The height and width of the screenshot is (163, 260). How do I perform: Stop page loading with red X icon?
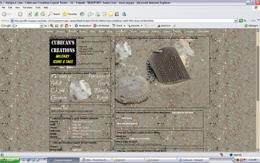pos(30,14)
